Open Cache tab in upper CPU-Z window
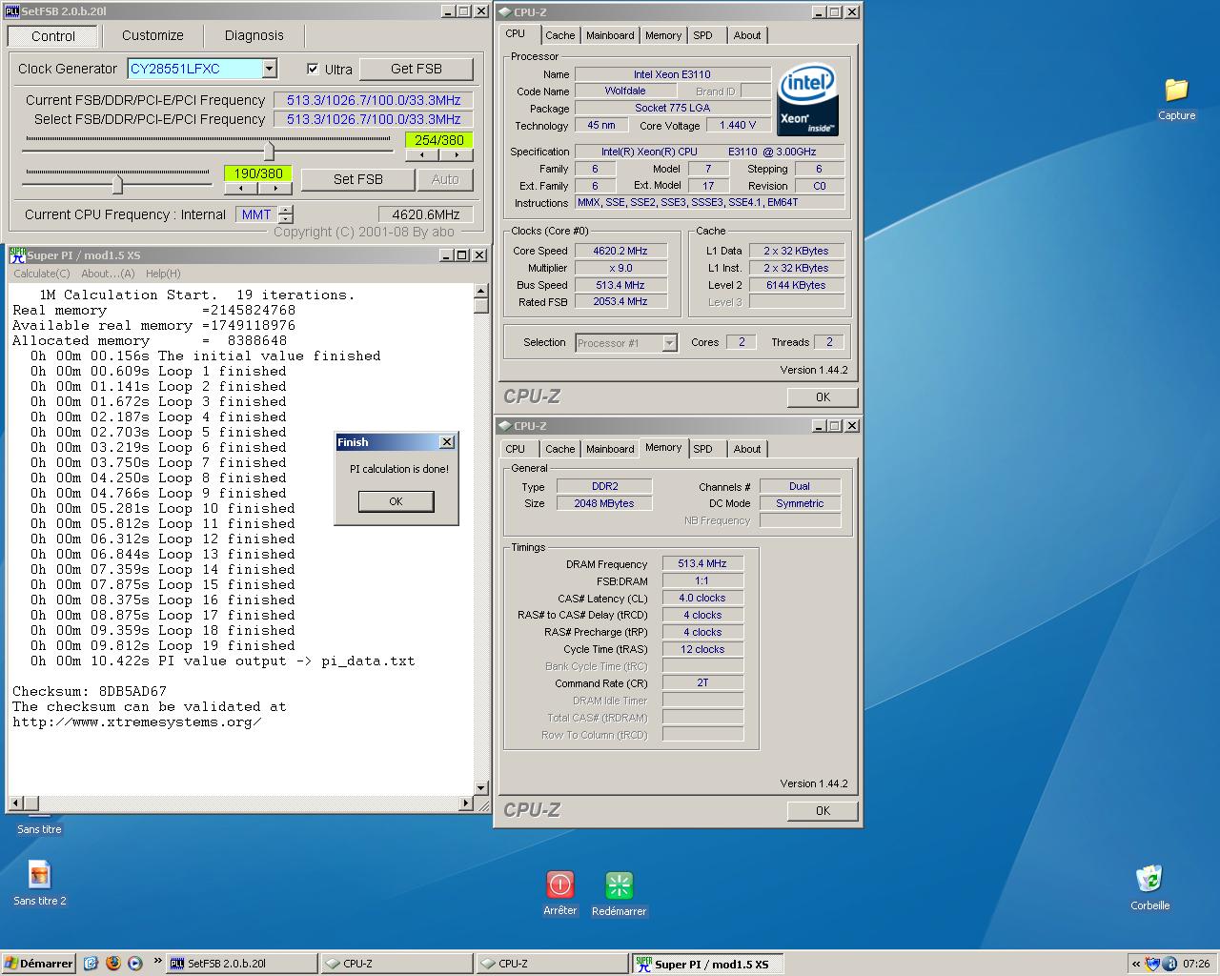 coord(559,35)
